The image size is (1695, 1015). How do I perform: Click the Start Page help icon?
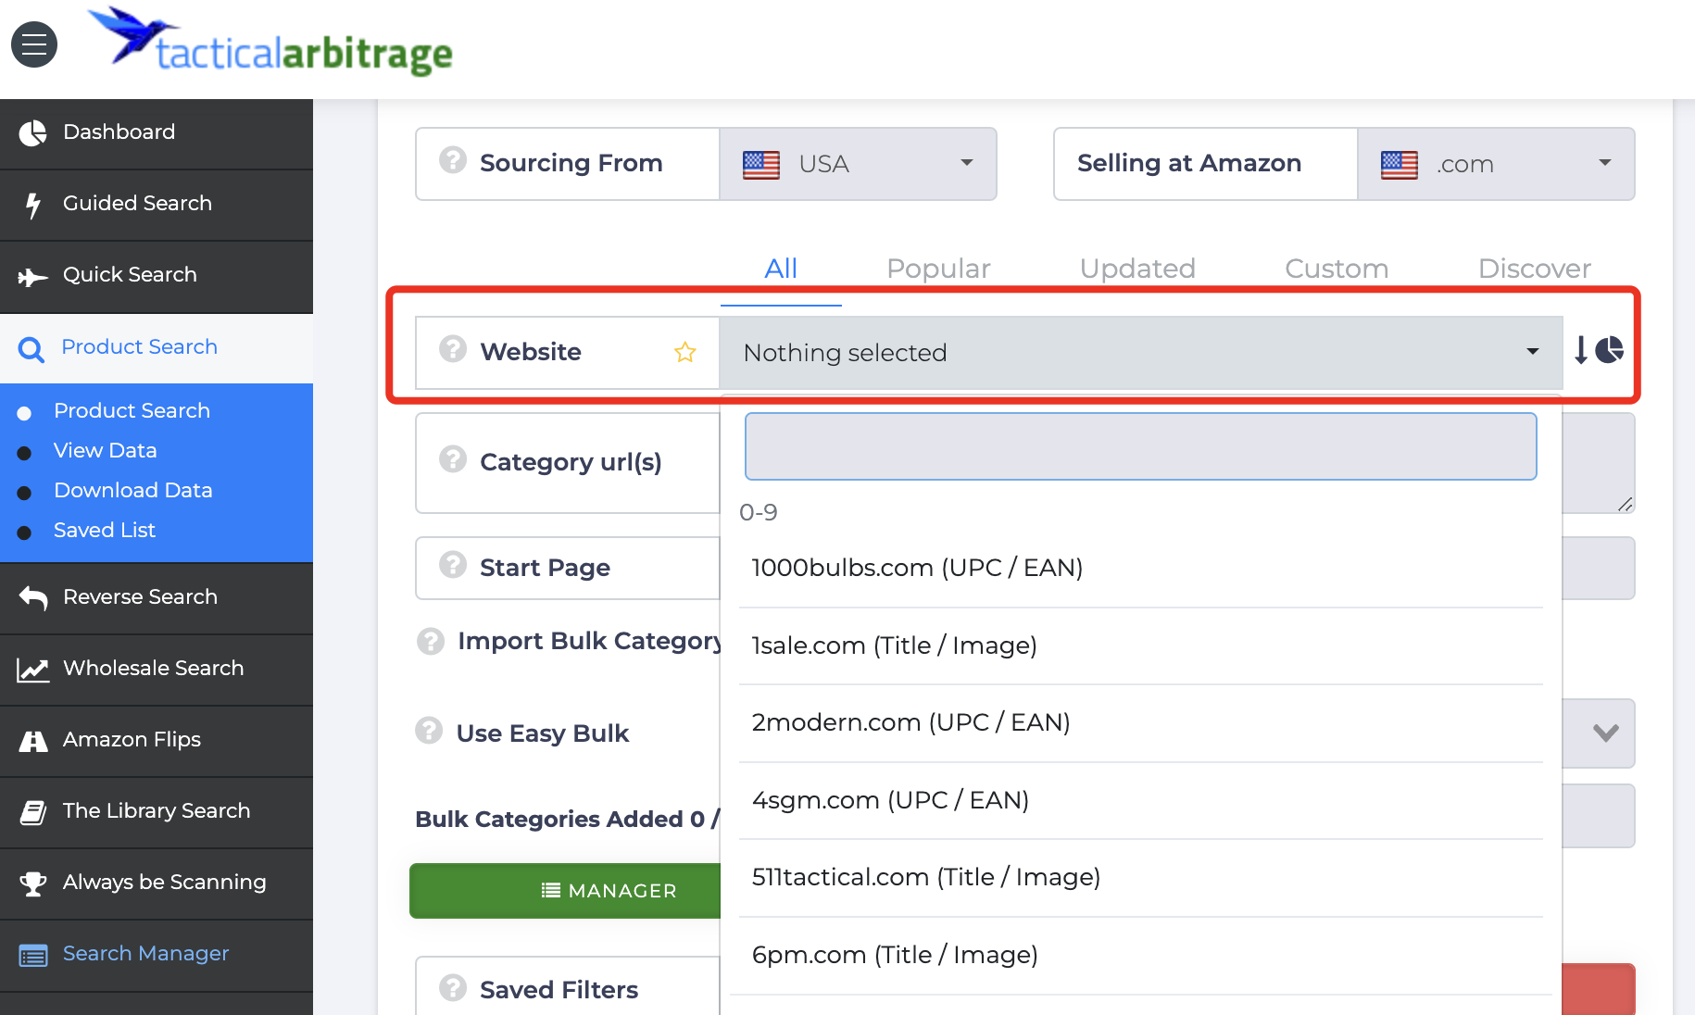pyautogui.click(x=453, y=565)
